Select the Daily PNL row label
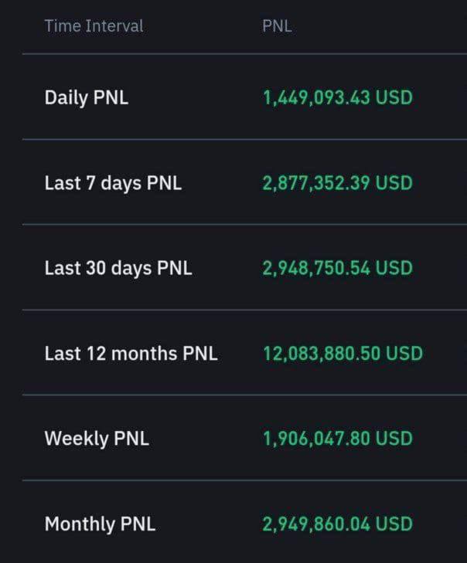The image size is (467, 563). 87,98
